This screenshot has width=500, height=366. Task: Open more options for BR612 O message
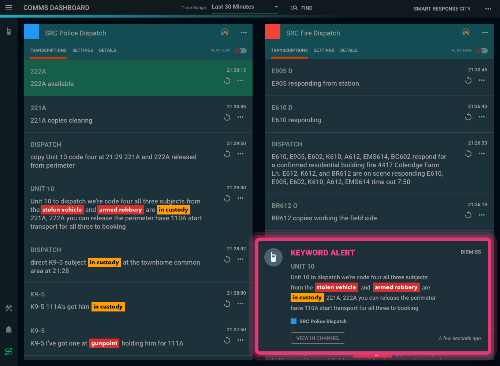pyautogui.click(x=482, y=215)
